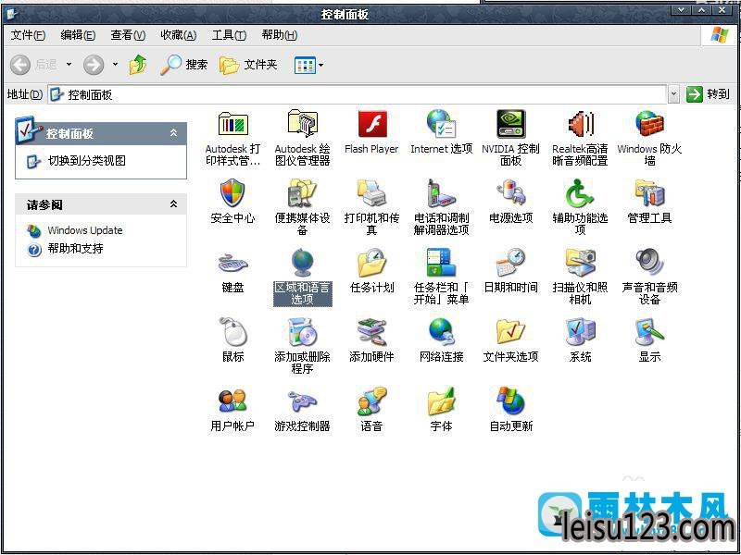Select 区域和语言选项 globe icon
The width and height of the screenshot is (741, 555).
coord(303,263)
